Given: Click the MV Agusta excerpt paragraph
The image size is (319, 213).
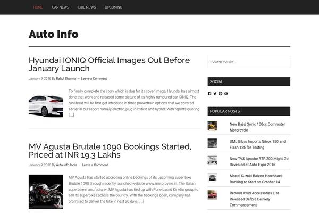Looking at the screenshot, I should 133,190.
